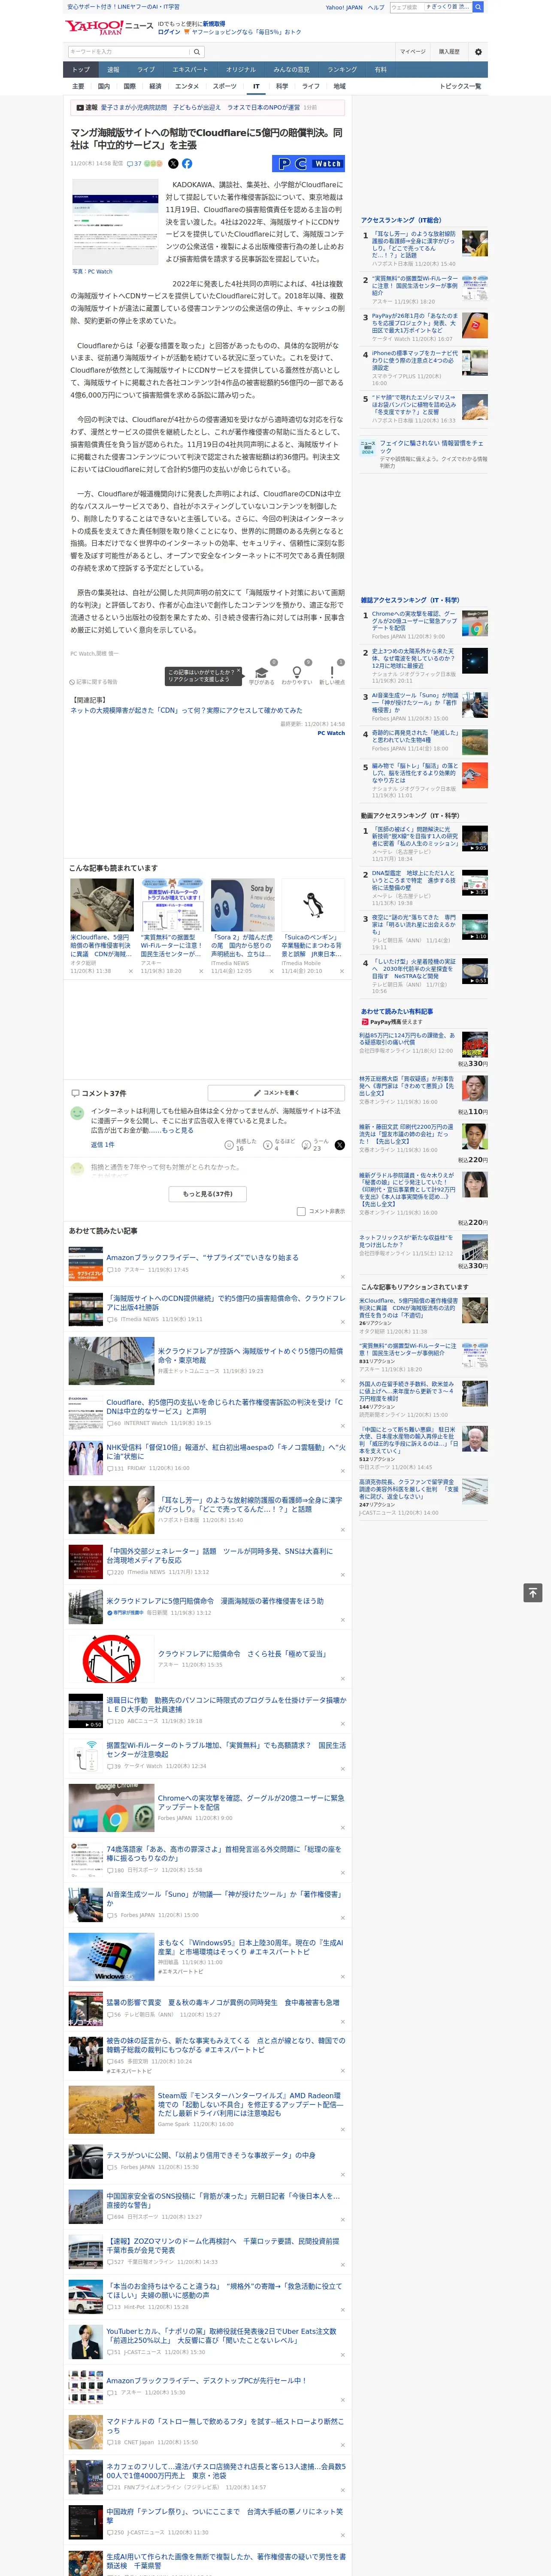
Task: Click the ウェブ検索 input field
Action: coord(430,7)
